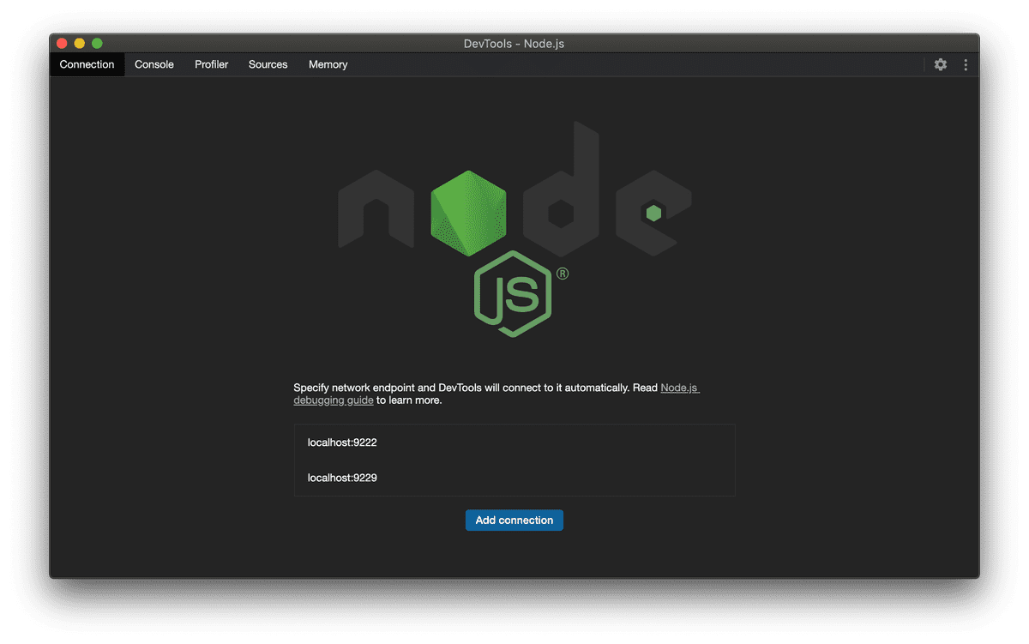Maximize the window using green button
The width and height of the screenshot is (1029, 644).
(x=97, y=44)
